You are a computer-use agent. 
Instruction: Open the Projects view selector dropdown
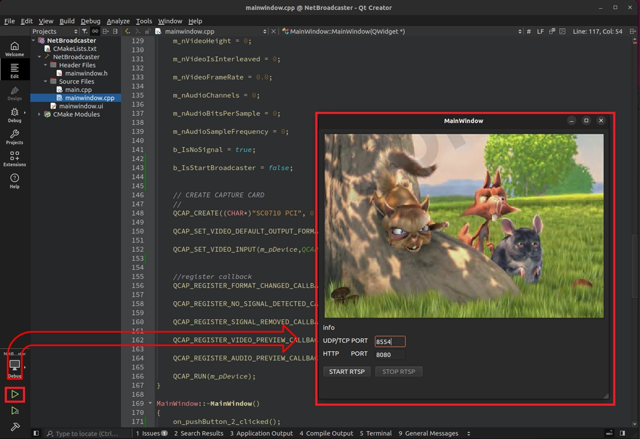[55, 31]
